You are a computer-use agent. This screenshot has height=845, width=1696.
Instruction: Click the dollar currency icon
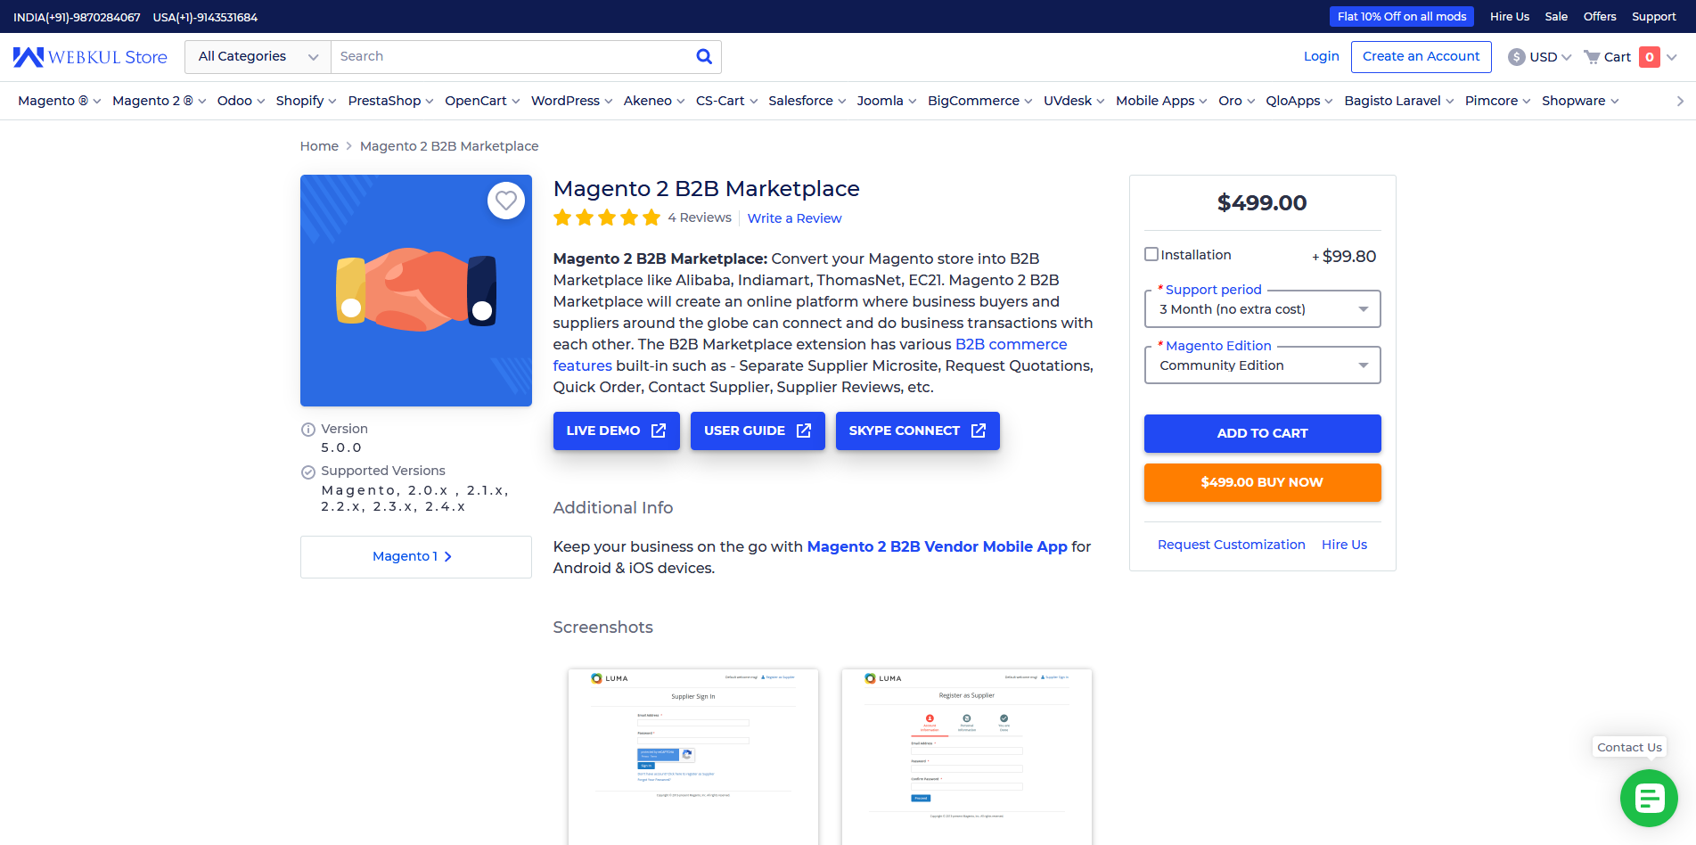coord(1516,57)
